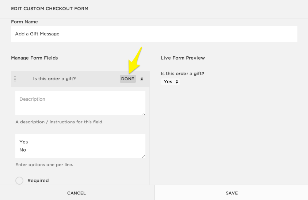Click the 'Enter options one per line' hint

44,165
